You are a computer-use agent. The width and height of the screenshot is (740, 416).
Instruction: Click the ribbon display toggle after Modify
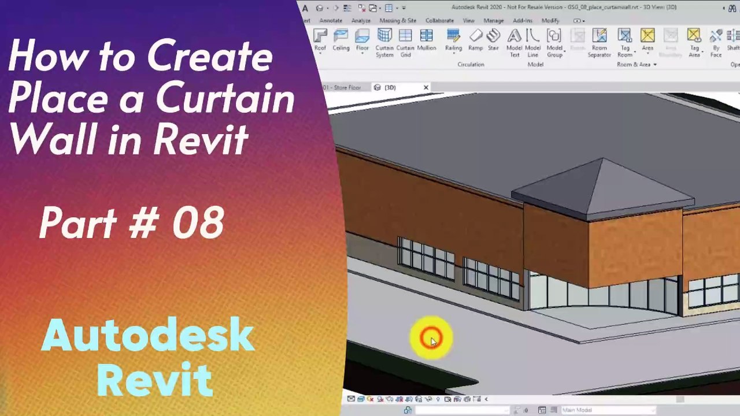[x=578, y=21]
